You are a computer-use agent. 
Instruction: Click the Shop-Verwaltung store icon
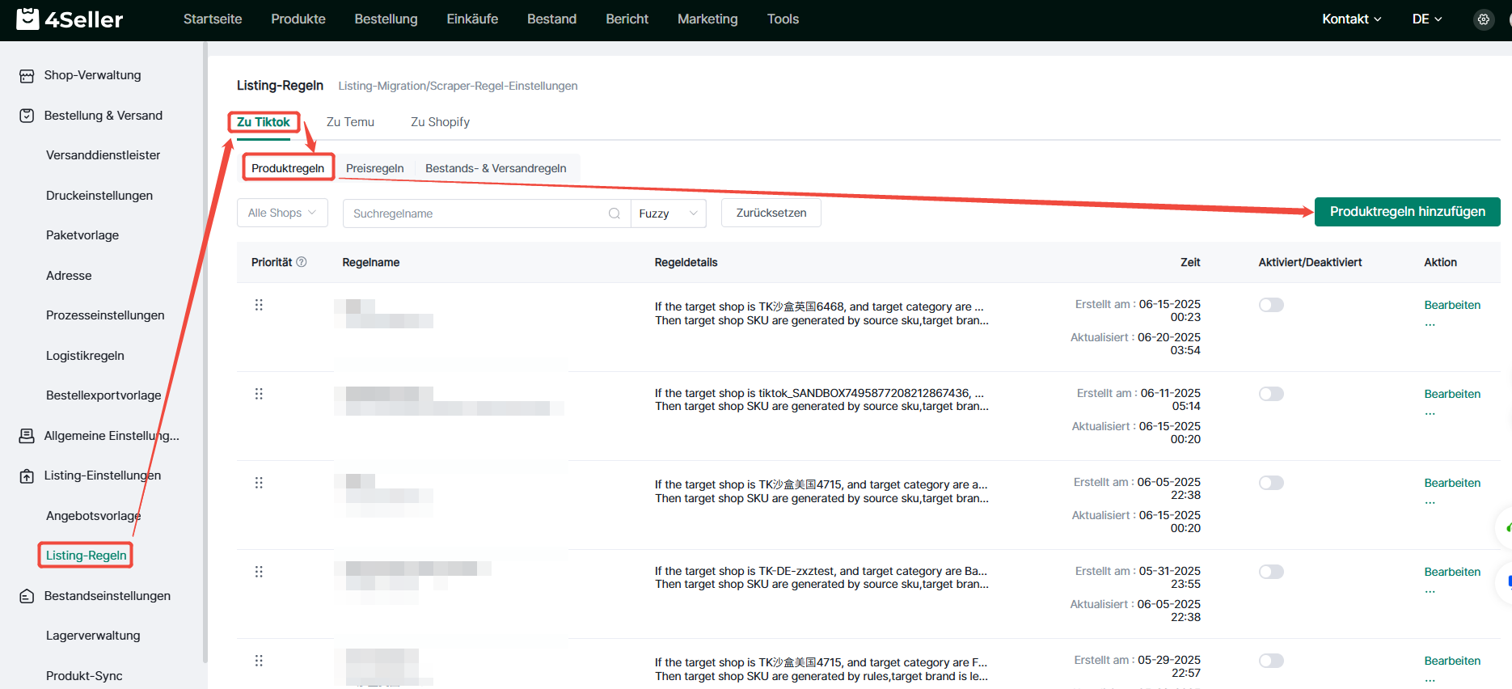click(27, 75)
